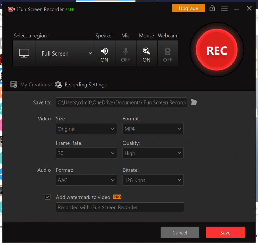The width and height of the screenshot is (258, 245).
Task: Switch to My Creations tab
Action: [30, 85]
